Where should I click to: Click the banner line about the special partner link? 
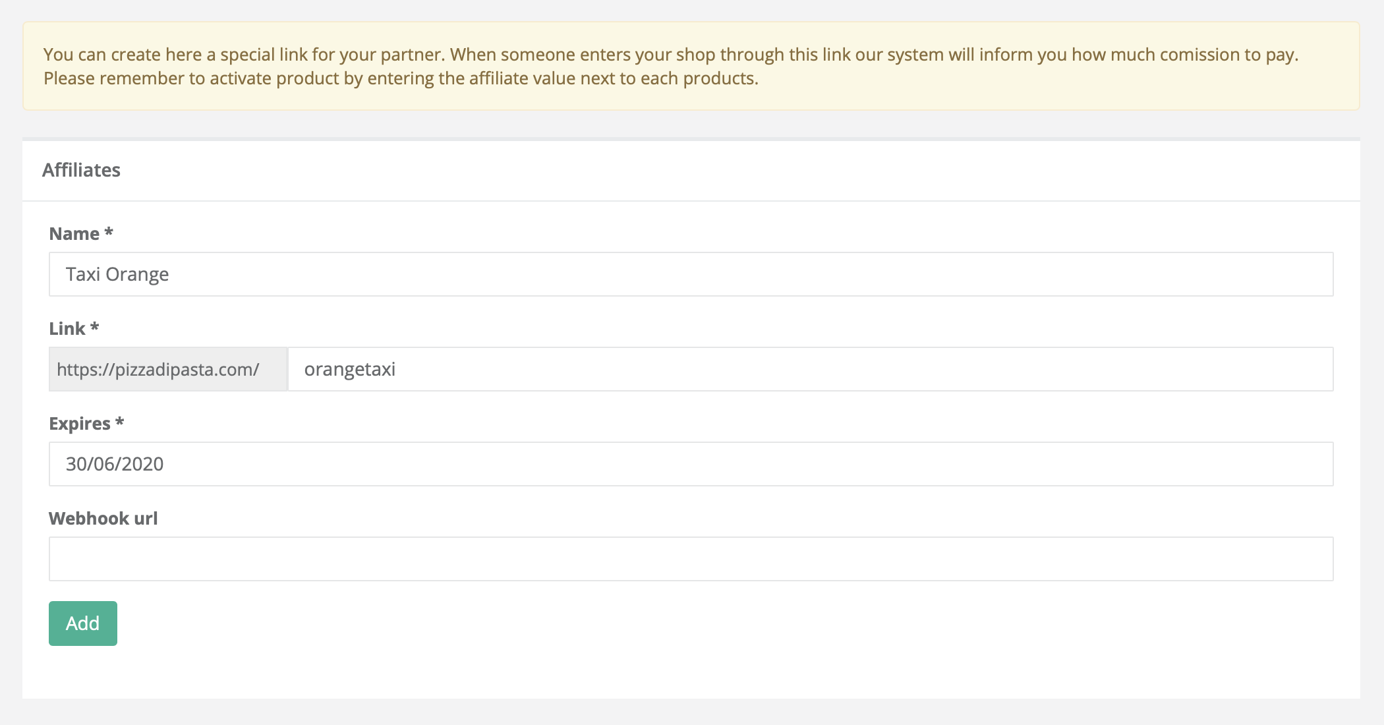pyautogui.click(x=671, y=55)
